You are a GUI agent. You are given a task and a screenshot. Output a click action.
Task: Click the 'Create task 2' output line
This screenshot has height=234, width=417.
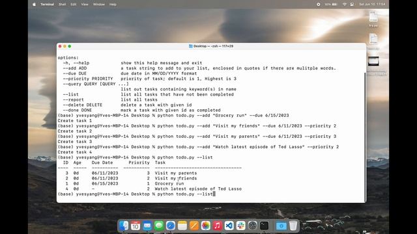tap(75, 131)
